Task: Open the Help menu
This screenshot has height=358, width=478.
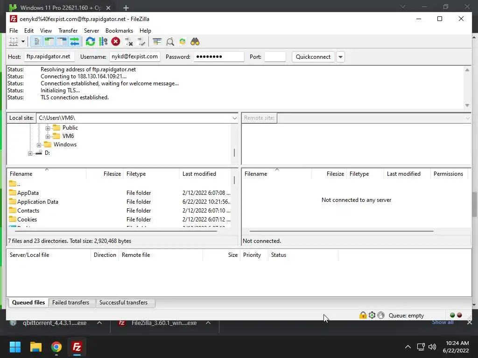Action: 145,31
